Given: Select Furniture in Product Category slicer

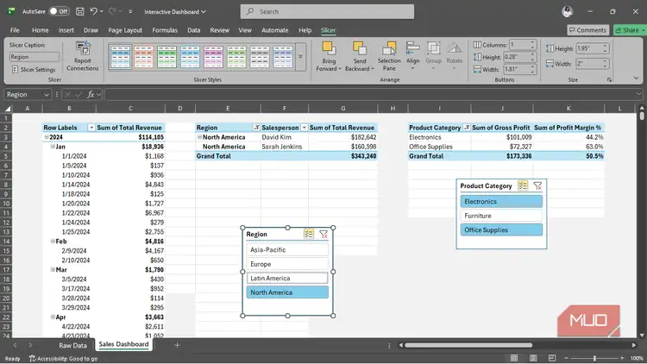Looking at the screenshot, I should point(501,216).
